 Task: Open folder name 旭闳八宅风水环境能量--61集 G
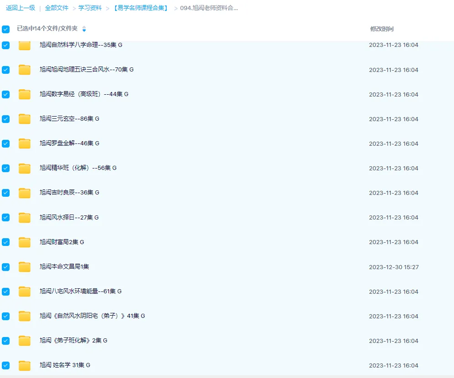(x=81, y=291)
